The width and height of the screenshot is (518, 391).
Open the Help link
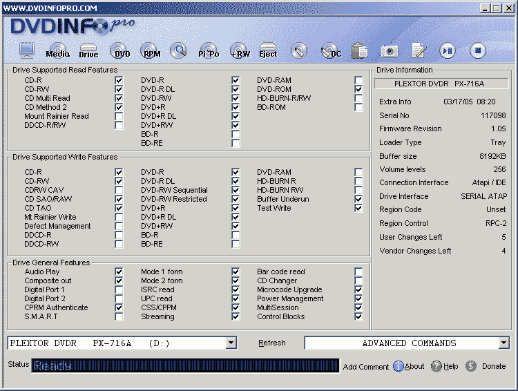click(450, 366)
